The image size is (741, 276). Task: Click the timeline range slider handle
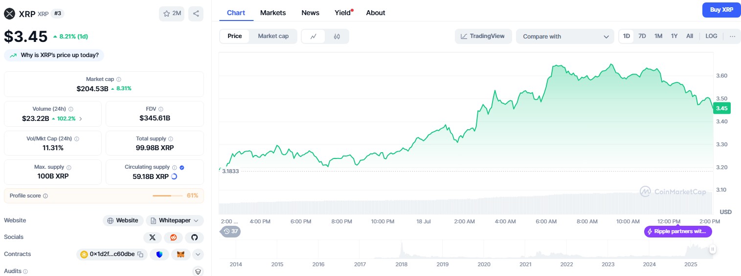coord(713,249)
